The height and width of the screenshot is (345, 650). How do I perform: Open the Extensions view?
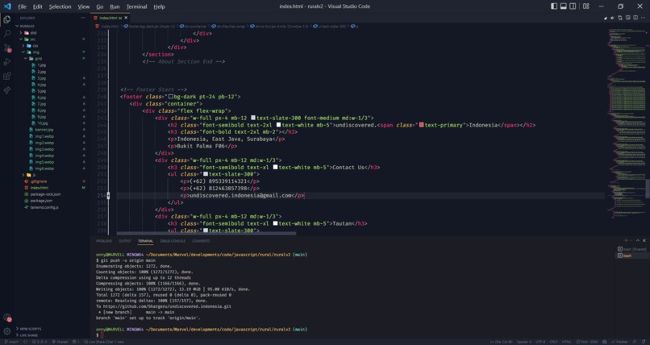tap(7, 77)
